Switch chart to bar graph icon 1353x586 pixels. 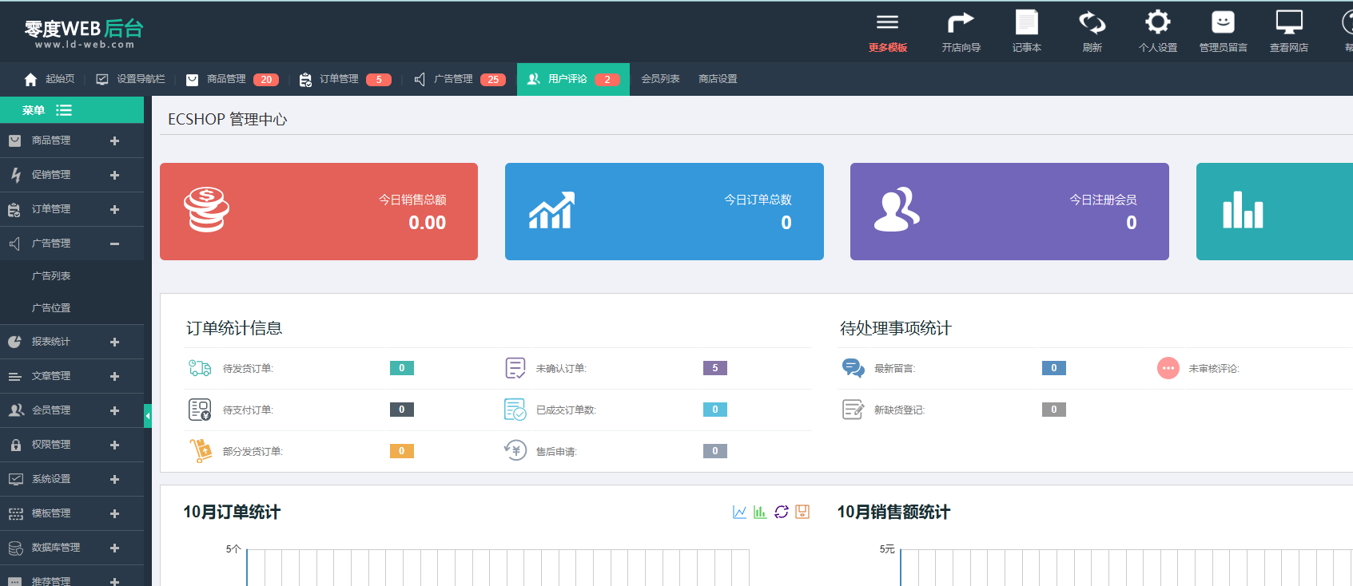point(760,512)
